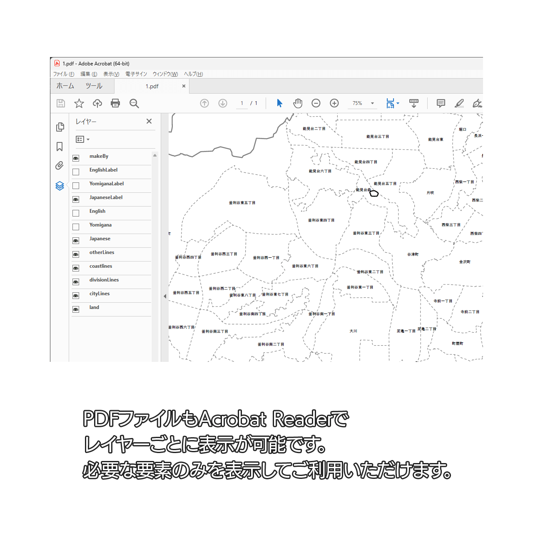Collapse the navigation pane with side arrow
This screenshot has height=533, width=533.
click(x=165, y=296)
